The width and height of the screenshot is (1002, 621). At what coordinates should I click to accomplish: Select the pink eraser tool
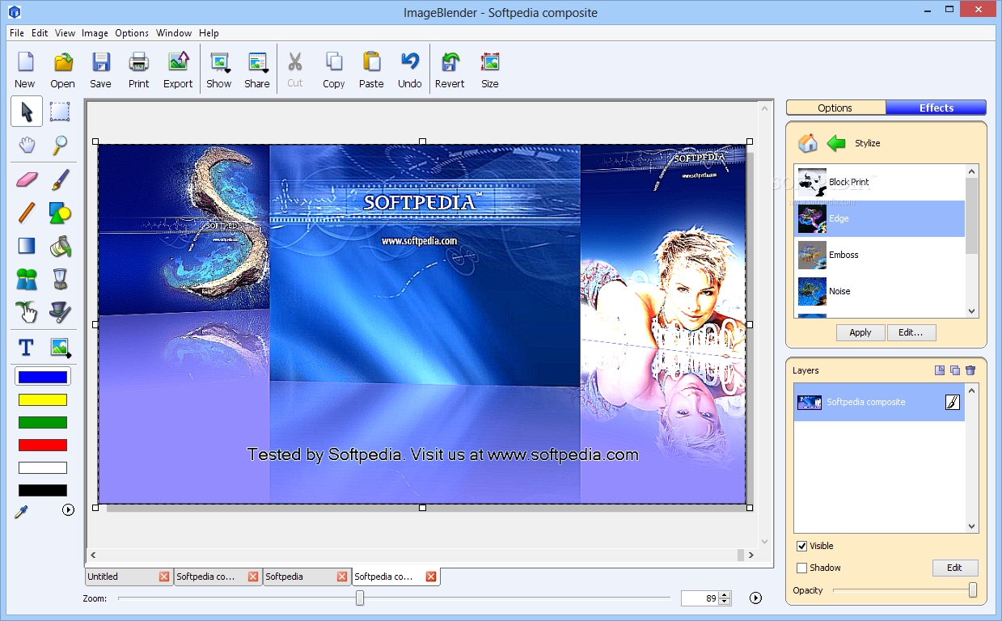pos(27,180)
